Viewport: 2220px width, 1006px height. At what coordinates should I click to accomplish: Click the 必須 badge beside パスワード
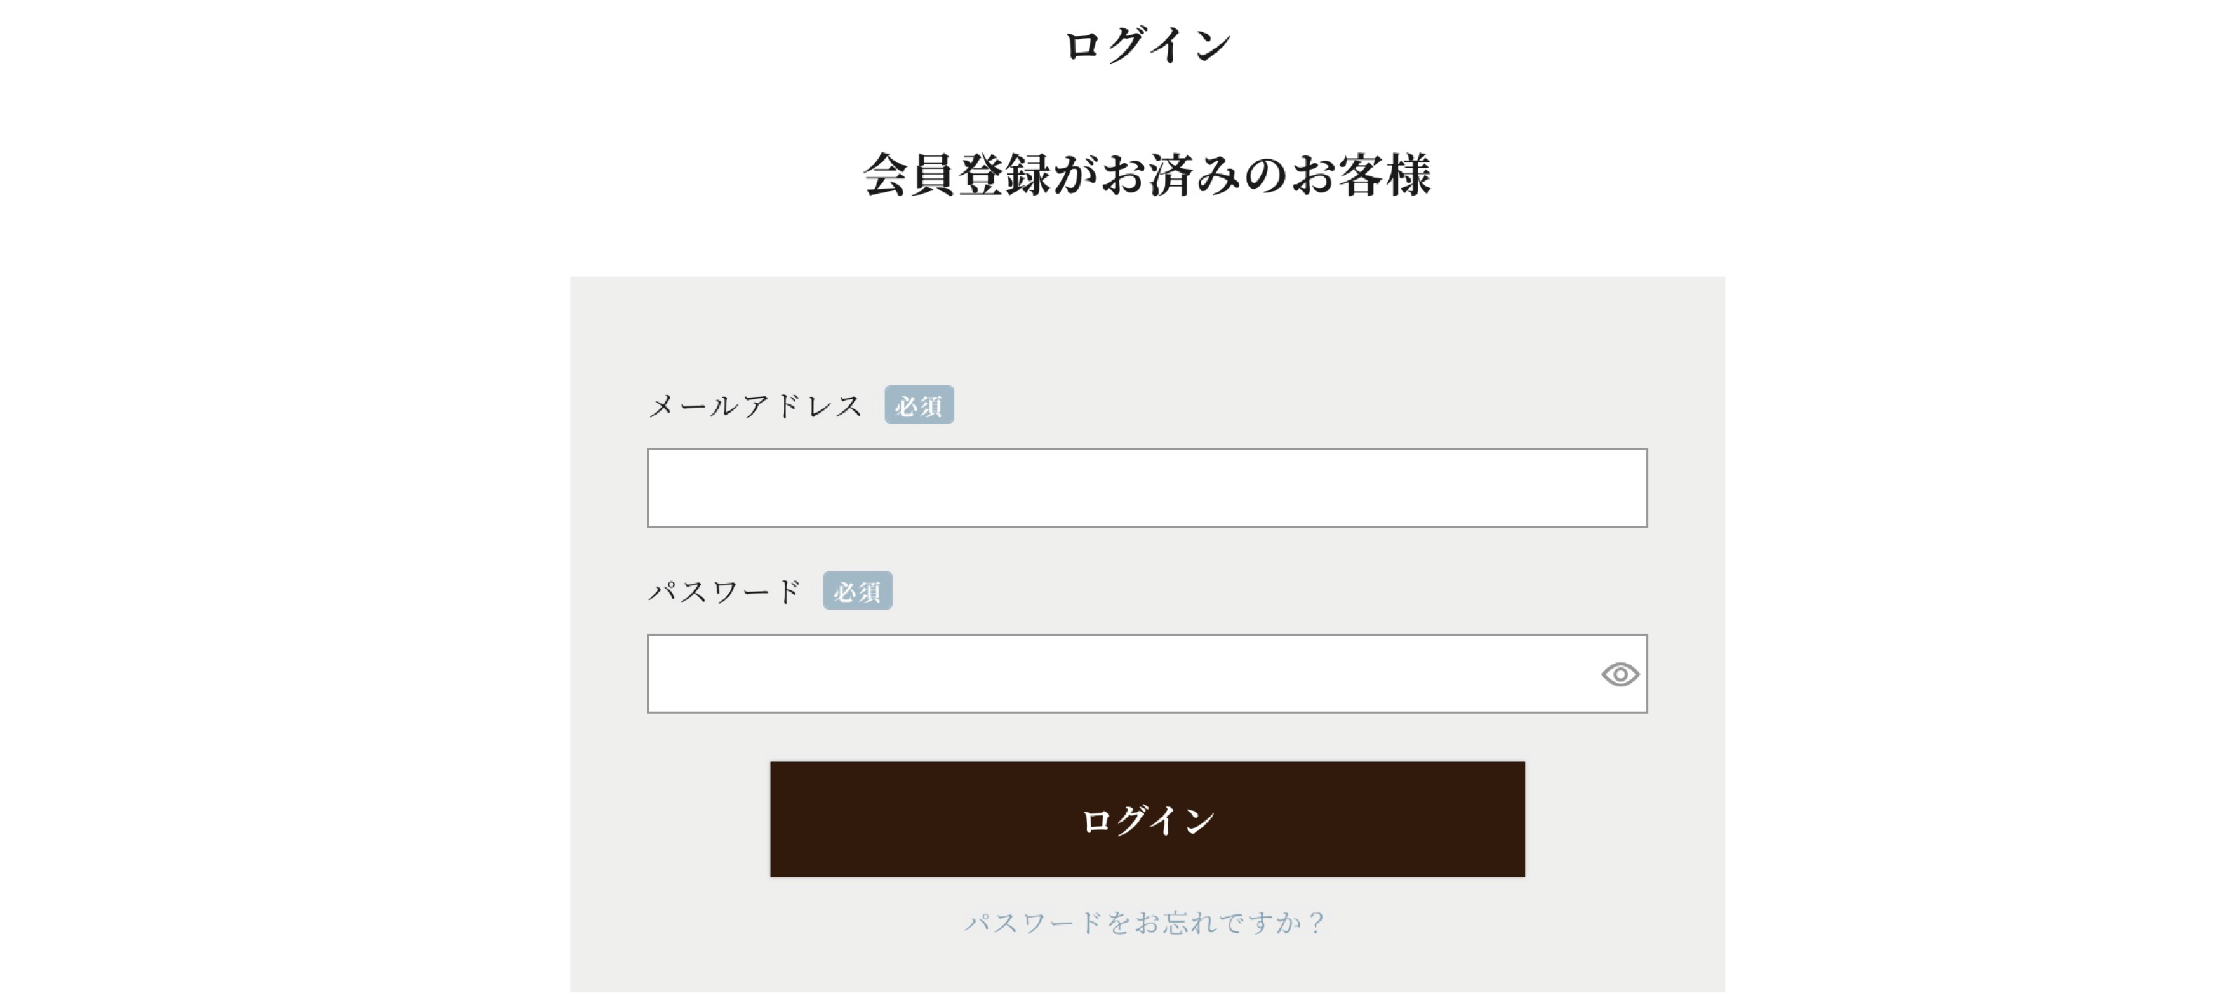coord(857,591)
